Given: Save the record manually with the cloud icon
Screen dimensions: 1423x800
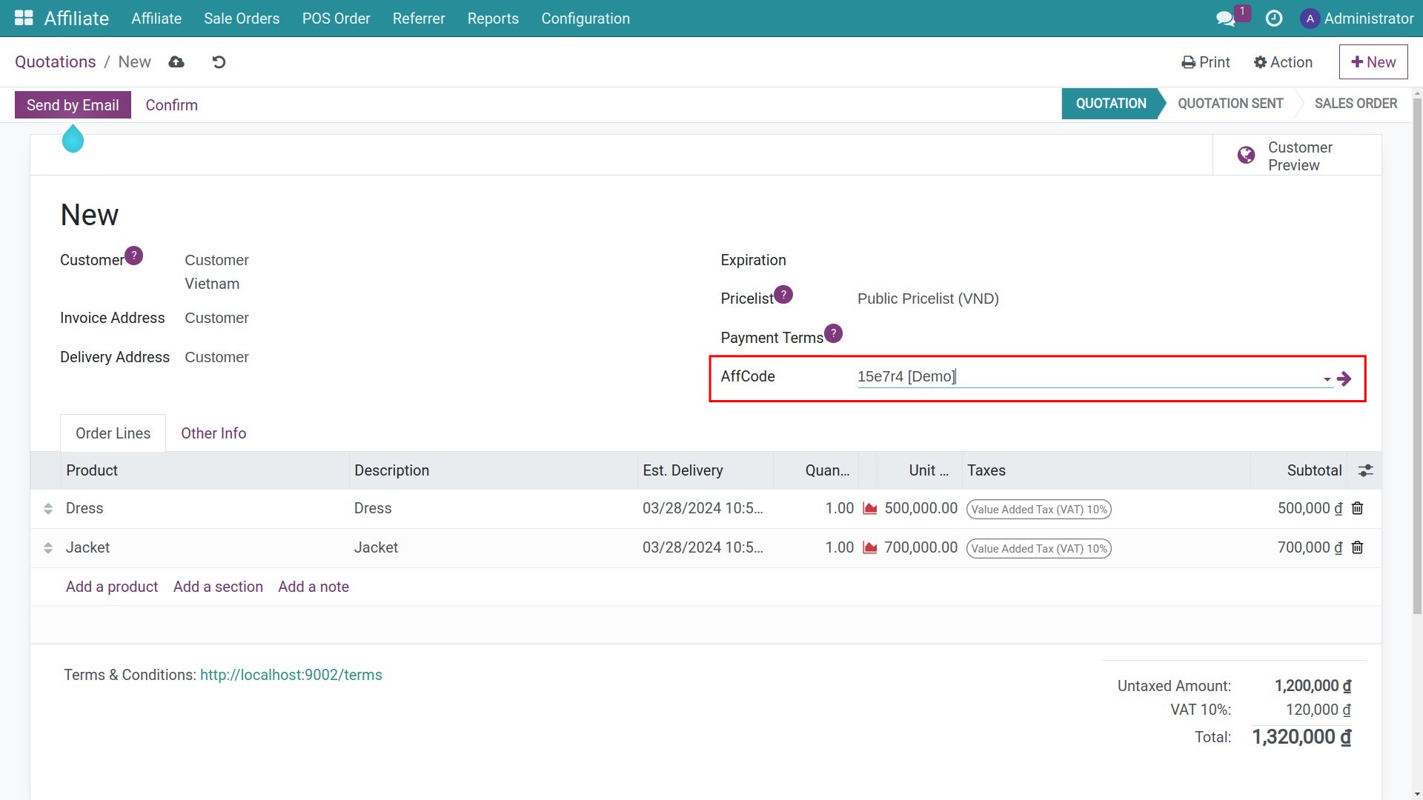Looking at the screenshot, I should (176, 62).
